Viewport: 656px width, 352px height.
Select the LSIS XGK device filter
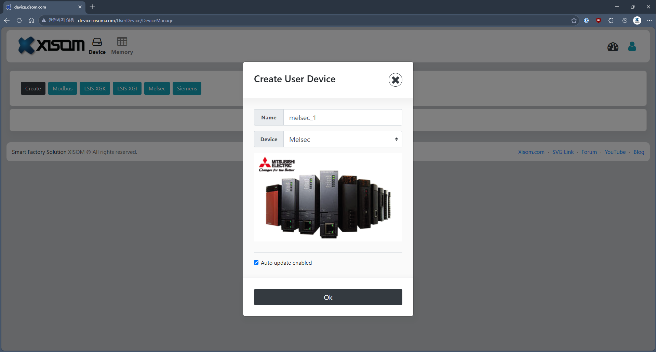(x=95, y=88)
